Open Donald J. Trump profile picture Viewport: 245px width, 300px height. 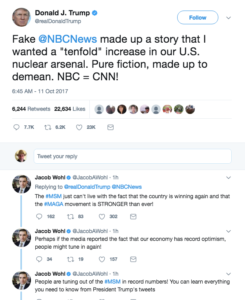click(x=21, y=17)
